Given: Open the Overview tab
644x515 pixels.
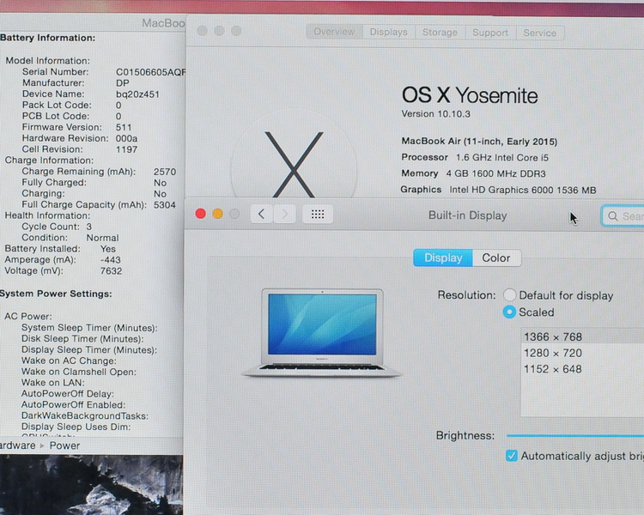Looking at the screenshot, I should (x=334, y=32).
